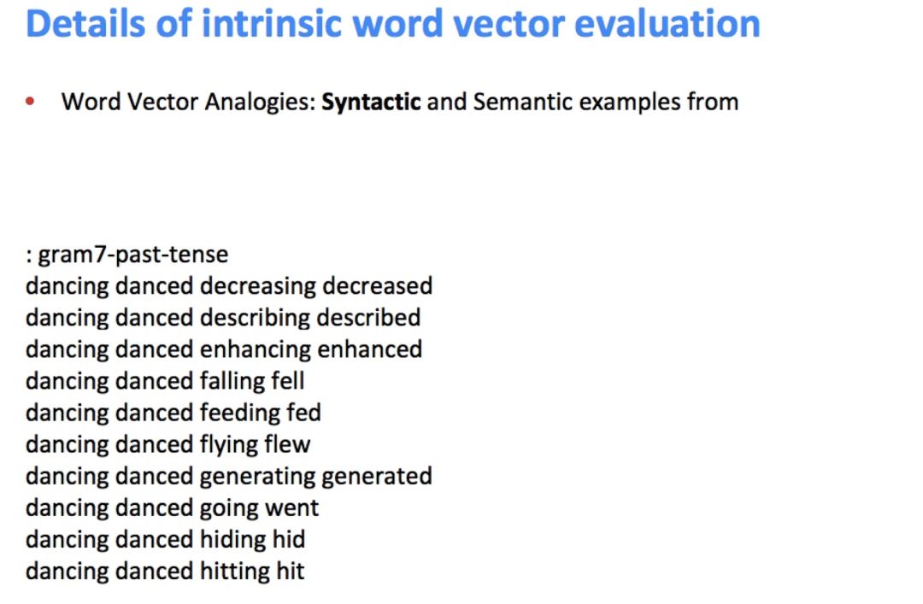This screenshot has width=923, height=604.
Task: Click the word 'described' in the list
Action: click(x=368, y=318)
